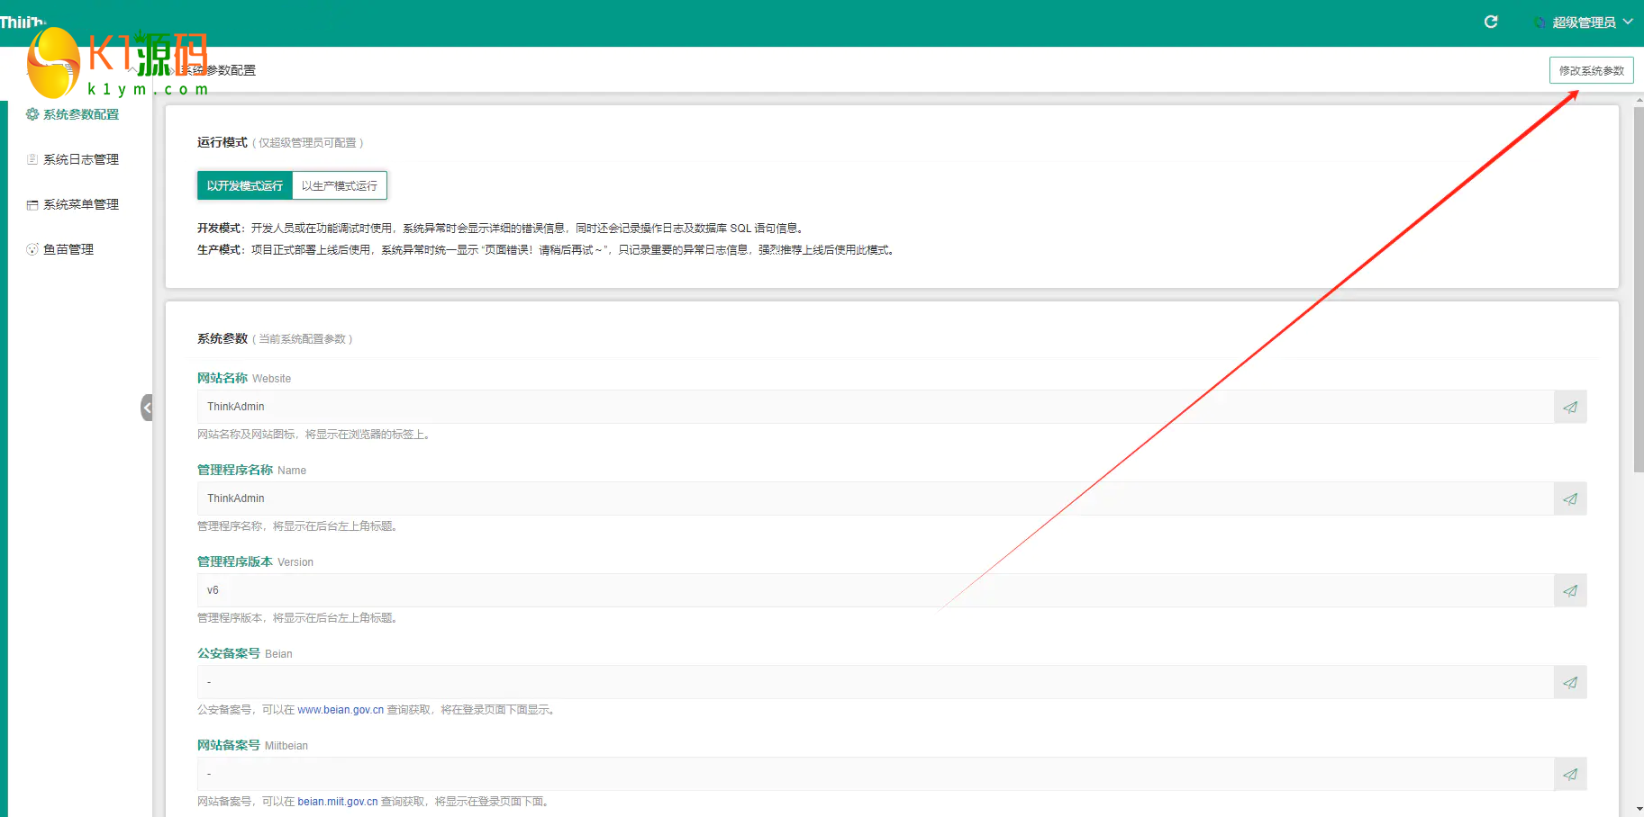1644x817 pixels.
Task: Click the send icon in the 管理程序版本 row
Action: pos(1570,590)
